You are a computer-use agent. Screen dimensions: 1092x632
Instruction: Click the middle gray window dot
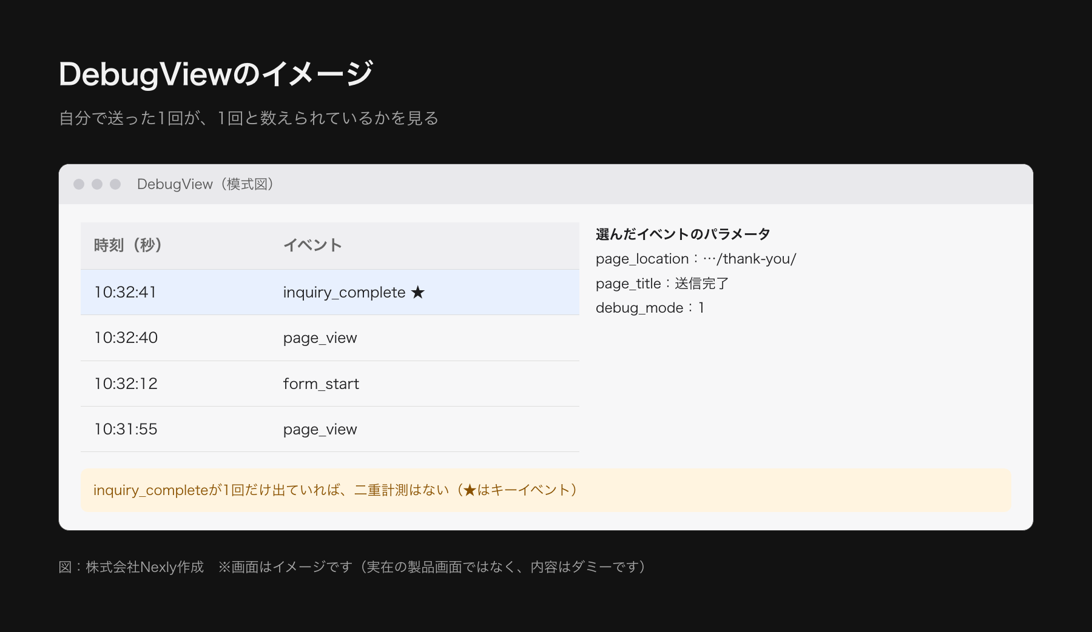[97, 184]
